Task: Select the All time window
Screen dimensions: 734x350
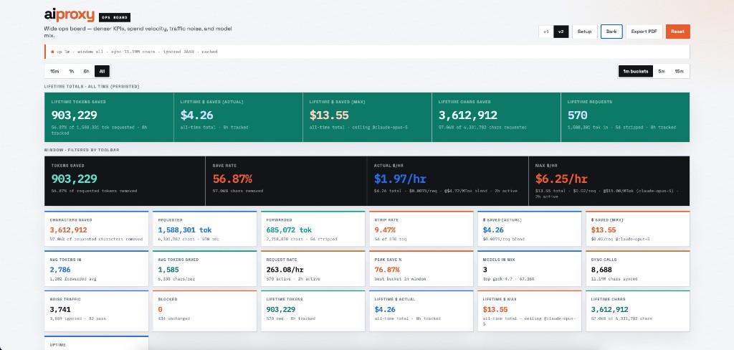Action: point(102,71)
